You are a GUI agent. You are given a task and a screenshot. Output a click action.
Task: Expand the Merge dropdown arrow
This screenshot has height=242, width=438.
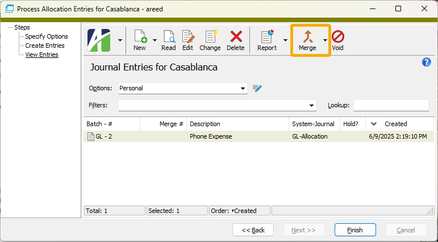325,40
